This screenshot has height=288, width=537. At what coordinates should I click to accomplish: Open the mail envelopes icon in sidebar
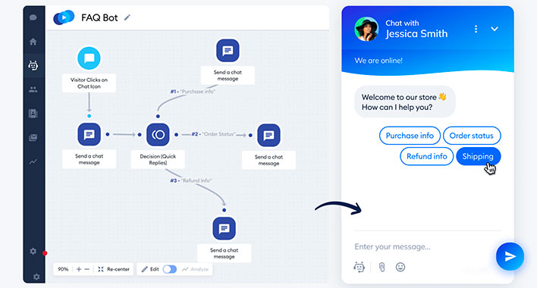(33, 137)
